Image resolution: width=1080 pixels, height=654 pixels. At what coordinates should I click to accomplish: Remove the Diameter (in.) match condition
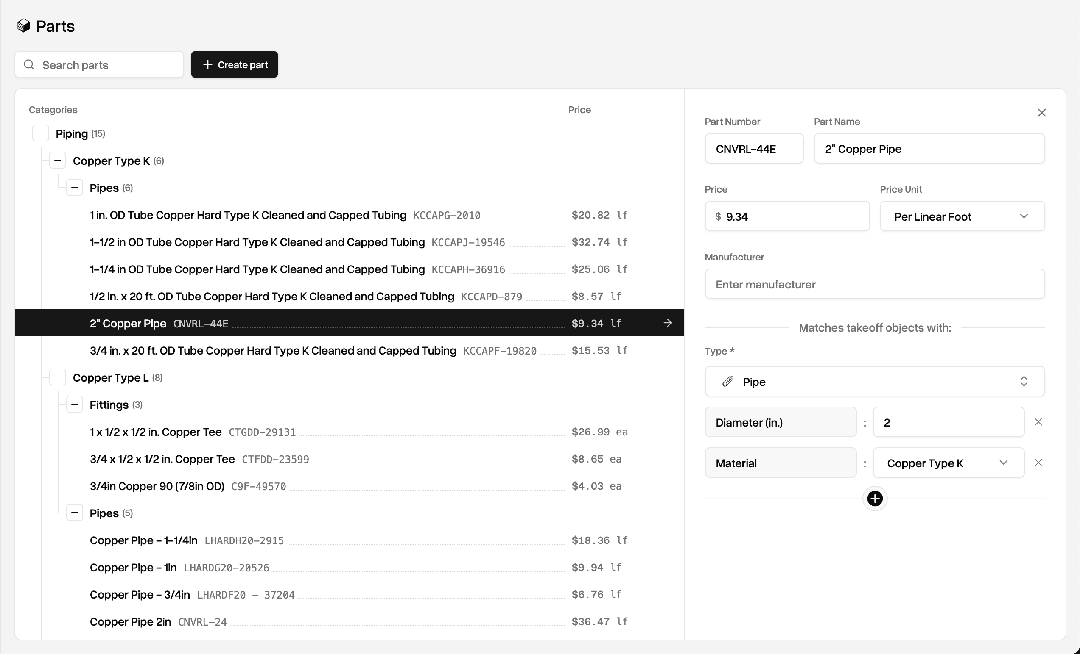pos(1038,421)
